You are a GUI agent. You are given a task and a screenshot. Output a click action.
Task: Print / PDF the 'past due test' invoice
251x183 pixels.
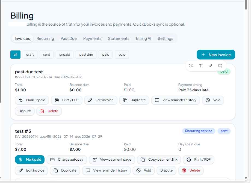pyautogui.click(x=67, y=100)
